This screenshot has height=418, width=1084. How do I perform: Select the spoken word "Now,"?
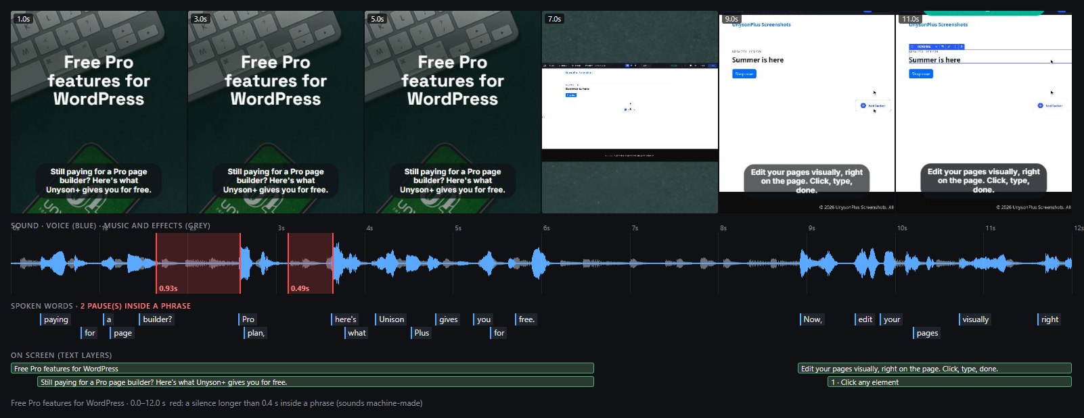[812, 319]
